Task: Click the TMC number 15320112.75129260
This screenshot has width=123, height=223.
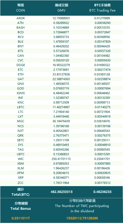Action: point(82,218)
